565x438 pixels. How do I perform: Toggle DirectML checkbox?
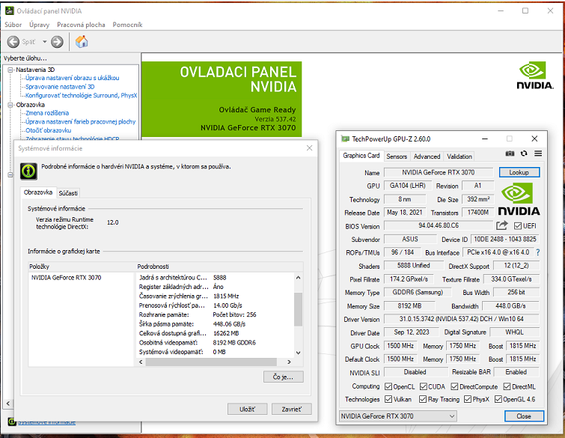[507, 387]
